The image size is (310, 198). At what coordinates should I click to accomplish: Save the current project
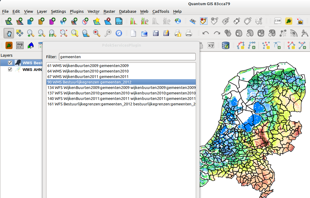coord(156,33)
